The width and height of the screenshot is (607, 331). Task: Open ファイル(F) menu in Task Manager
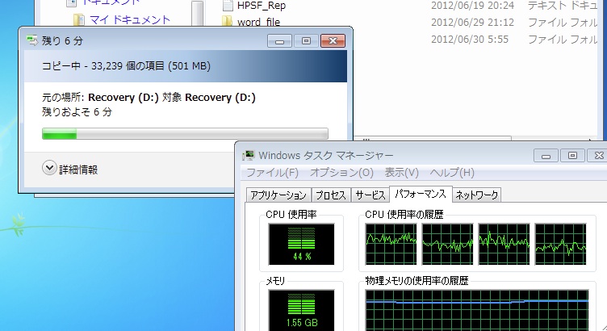click(273, 173)
